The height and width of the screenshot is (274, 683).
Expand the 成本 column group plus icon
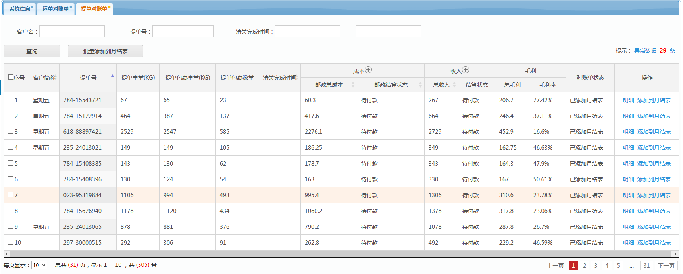coord(368,70)
